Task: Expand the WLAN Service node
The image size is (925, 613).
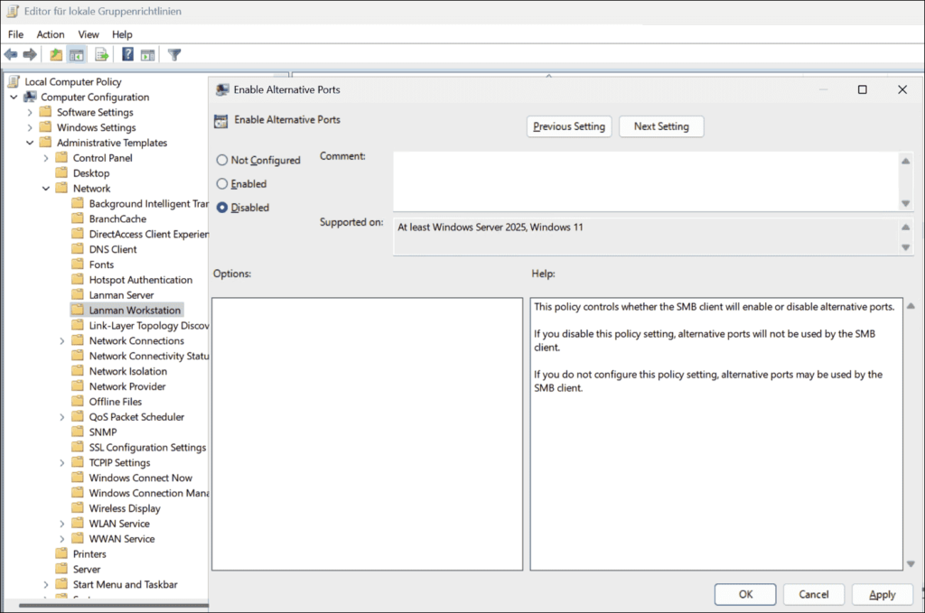Action: click(x=62, y=524)
